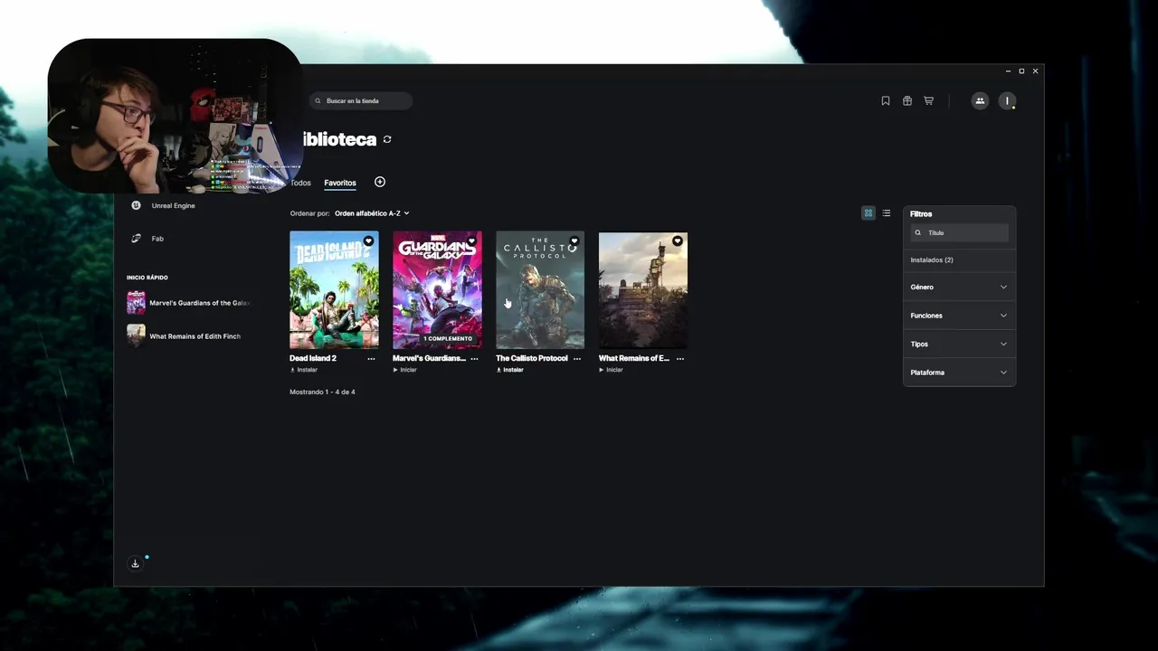This screenshot has height=651, width=1158.
Task: Open the Orden alfabético A-Z sort dropdown
Action: (x=372, y=213)
